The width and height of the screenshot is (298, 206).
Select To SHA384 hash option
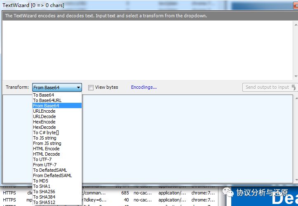(x=57, y=197)
